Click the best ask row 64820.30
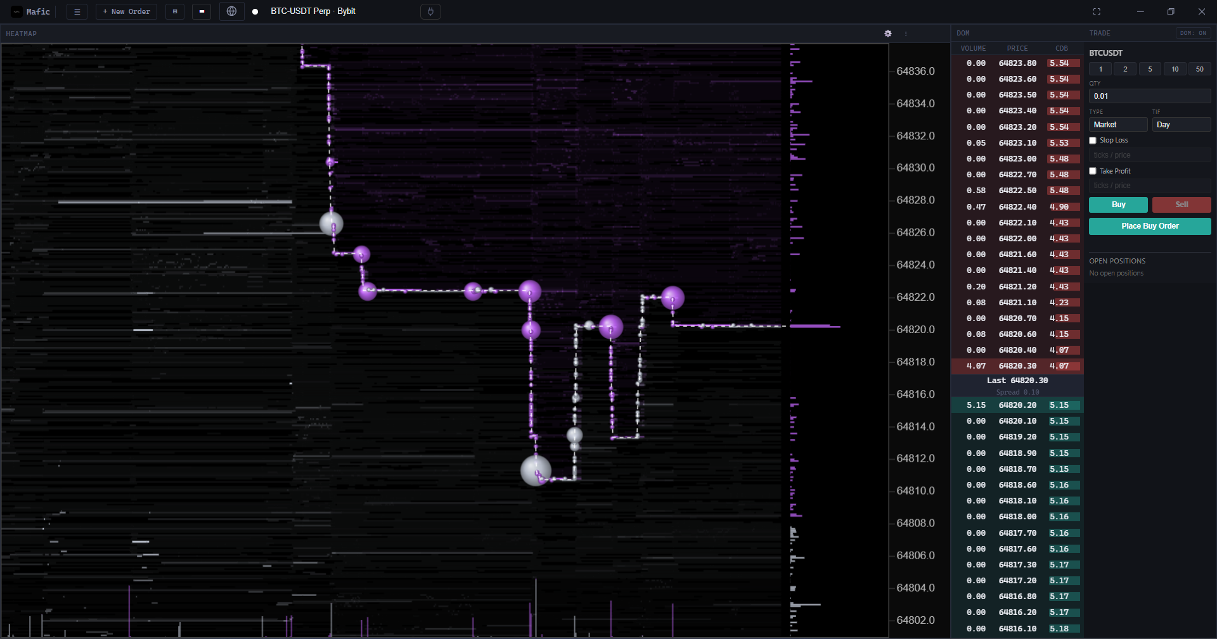Image resolution: width=1217 pixels, height=639 pixels. coord(1017,366)
